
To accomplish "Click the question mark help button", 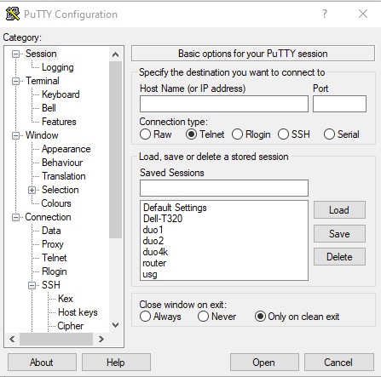I will pos(325,14).
